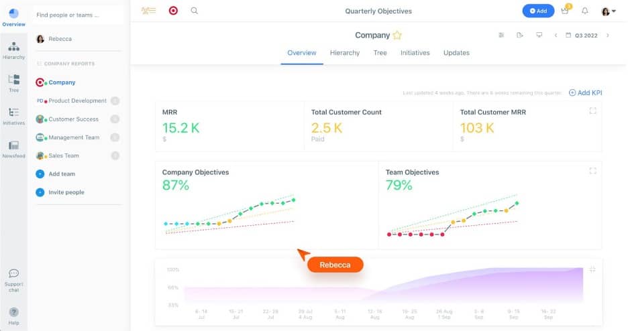
Task: Go to Initiatives in the sidebar
Action: tap(13, 116)
